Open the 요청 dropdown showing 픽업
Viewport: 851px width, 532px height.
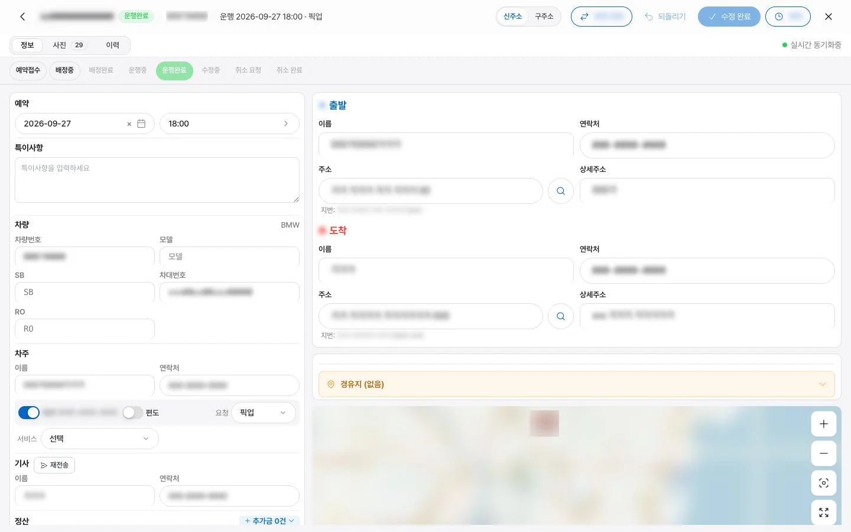tap(263, 413)
